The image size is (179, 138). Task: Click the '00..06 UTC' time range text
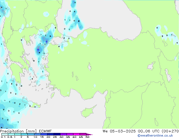click(149, 131)
